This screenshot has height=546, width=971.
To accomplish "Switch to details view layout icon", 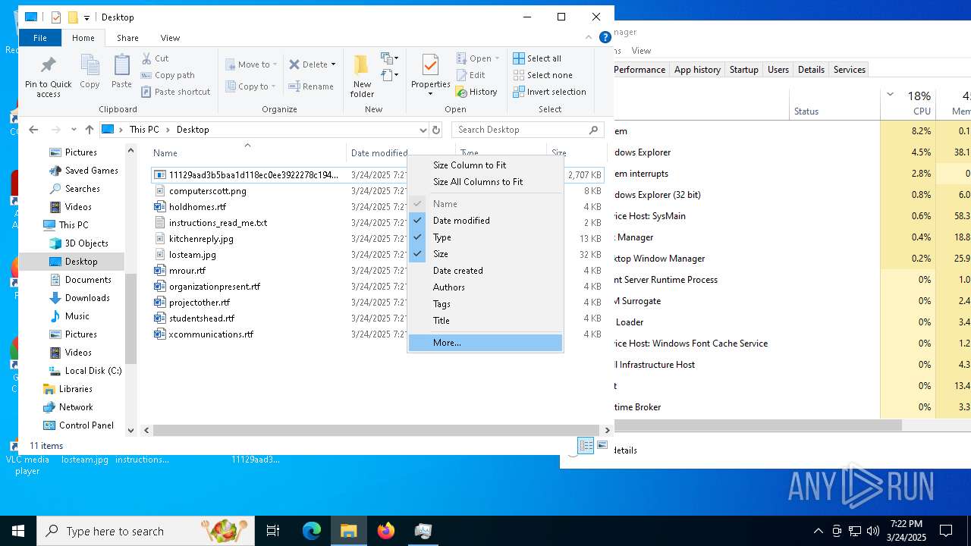I will pos(586,445).
